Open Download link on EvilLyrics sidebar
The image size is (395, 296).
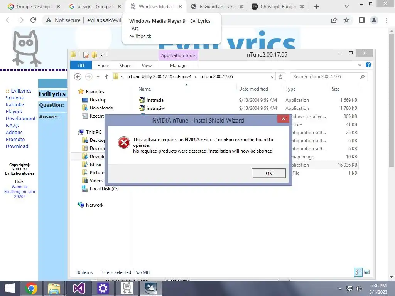(x=17, y=146)
